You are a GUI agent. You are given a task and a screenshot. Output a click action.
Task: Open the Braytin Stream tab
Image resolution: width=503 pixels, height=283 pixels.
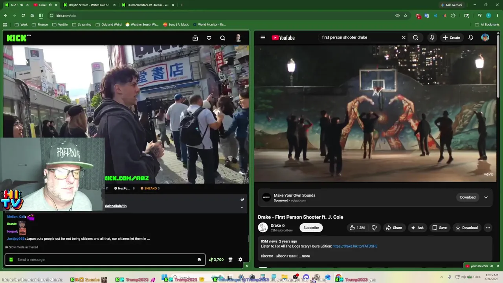tap(89, 5)
